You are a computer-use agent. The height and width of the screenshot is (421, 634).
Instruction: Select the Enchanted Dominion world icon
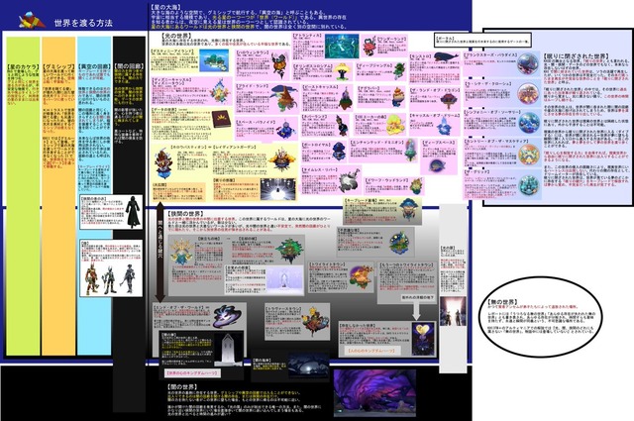411,150
